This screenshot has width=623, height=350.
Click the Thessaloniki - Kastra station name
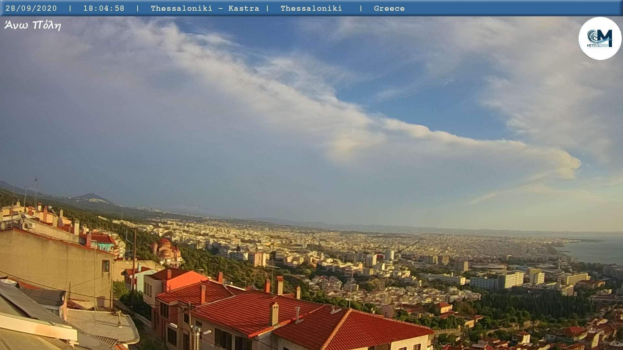(x=205, y=8)
